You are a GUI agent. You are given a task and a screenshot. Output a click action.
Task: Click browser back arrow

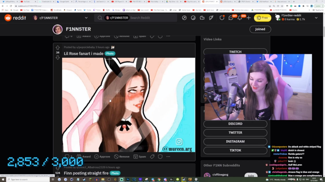click(3, 6)
